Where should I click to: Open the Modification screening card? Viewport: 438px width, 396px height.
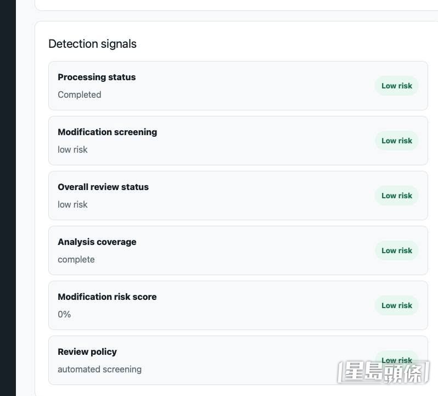click(238, 141)
